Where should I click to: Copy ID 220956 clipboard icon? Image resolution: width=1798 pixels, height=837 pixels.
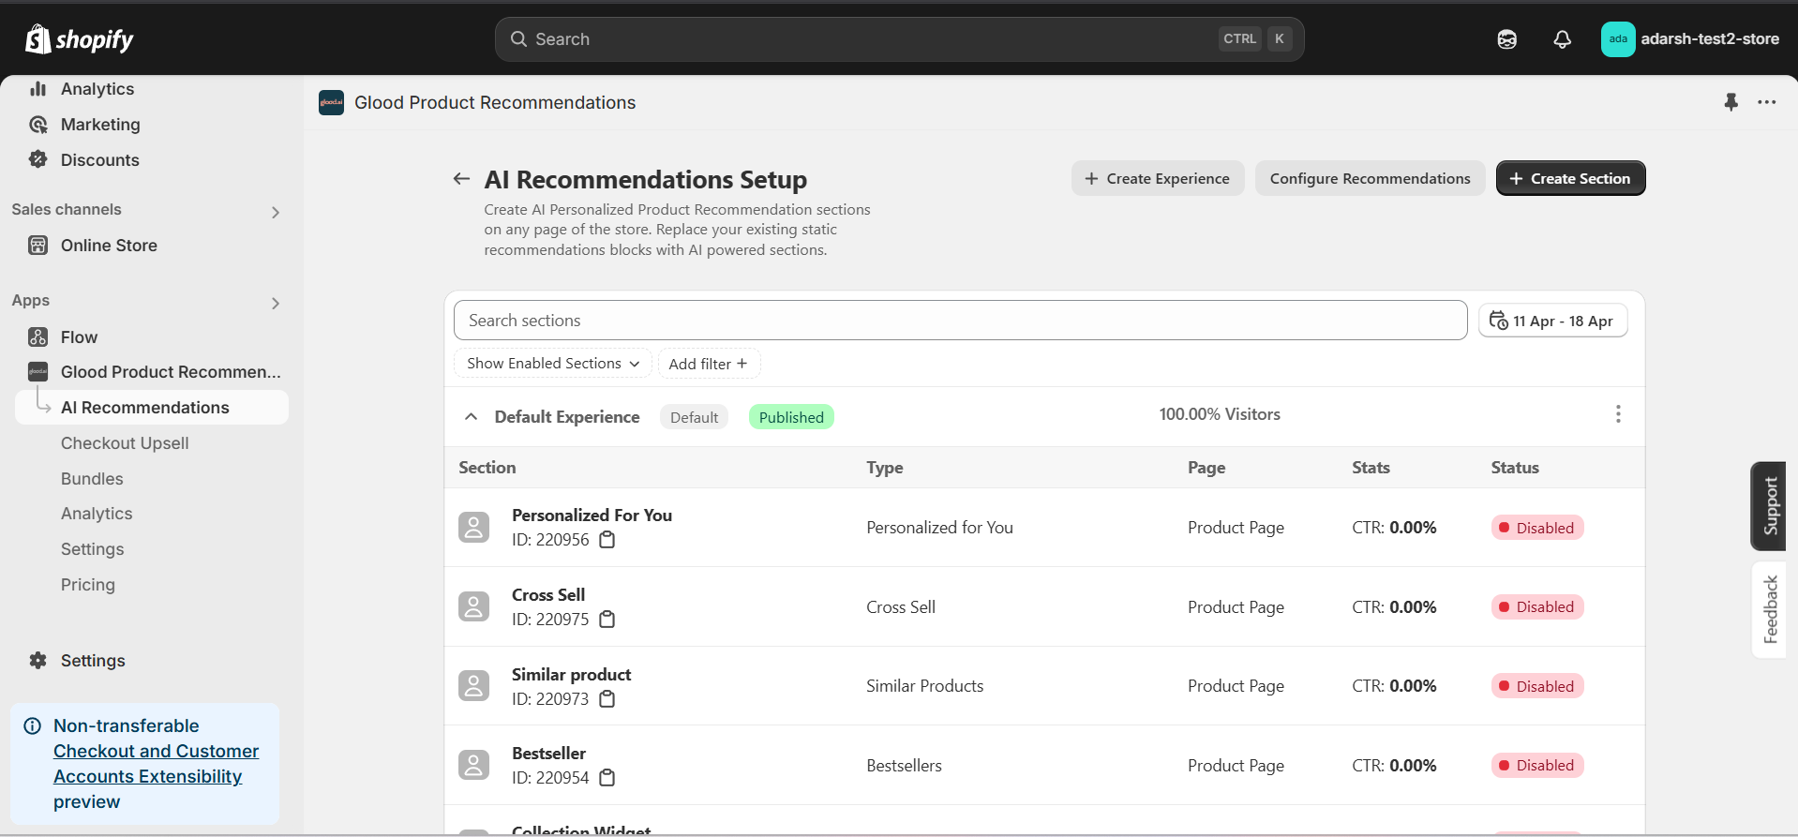[x=607, y=540]
